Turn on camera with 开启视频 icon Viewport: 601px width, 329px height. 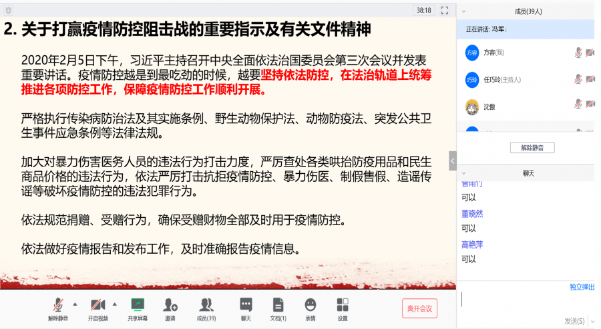[x=97, y=305]
